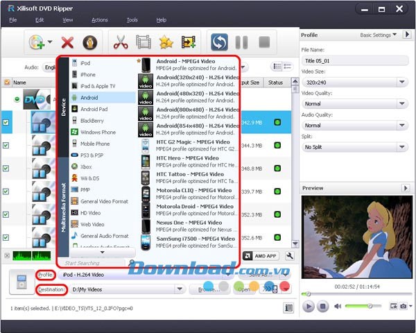The image size is (416, 333).
Task: Click the AMD APP button
Action: (260, 256)
